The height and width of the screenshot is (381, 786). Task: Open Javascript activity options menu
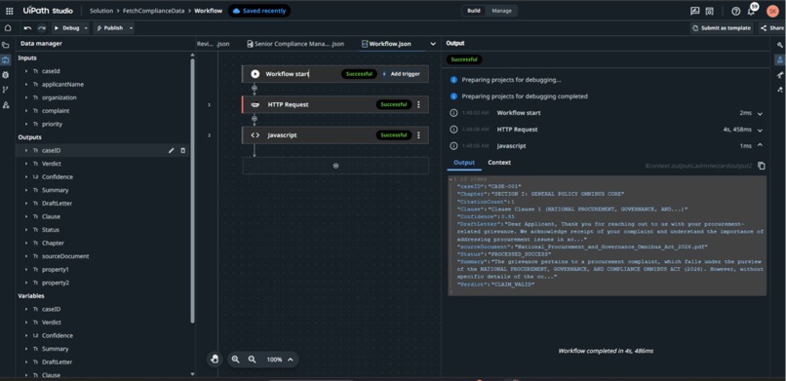[418, 135]
